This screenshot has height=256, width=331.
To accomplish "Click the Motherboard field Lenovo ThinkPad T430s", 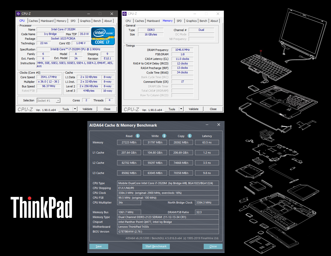I will [168, 227].
